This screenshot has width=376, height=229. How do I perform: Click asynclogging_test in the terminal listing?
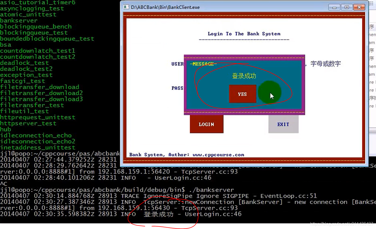[x=32, y=8]
